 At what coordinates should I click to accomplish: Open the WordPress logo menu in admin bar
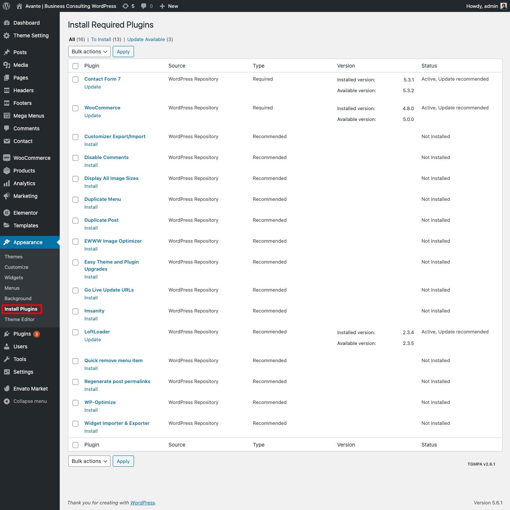coord(6,6)
